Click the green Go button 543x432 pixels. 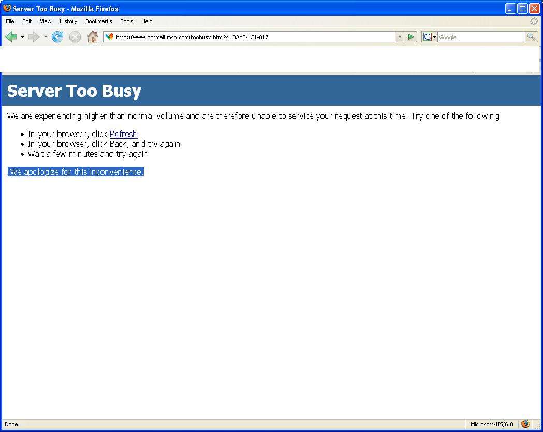410,37
